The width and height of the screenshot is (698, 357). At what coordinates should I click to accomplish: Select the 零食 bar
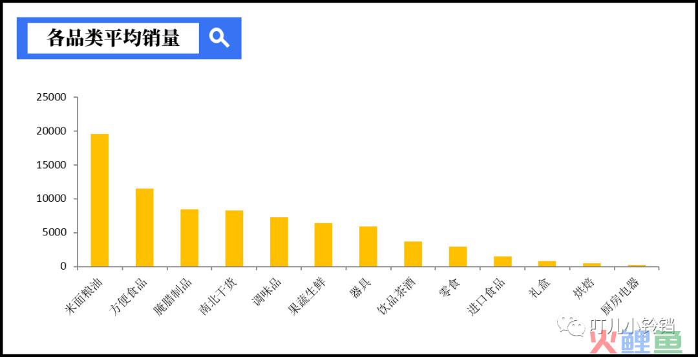[458, 257]
